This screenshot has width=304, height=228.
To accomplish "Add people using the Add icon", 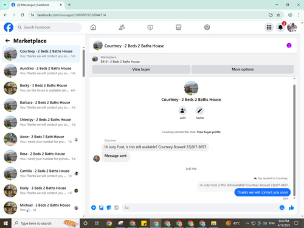I will point(182,111).
